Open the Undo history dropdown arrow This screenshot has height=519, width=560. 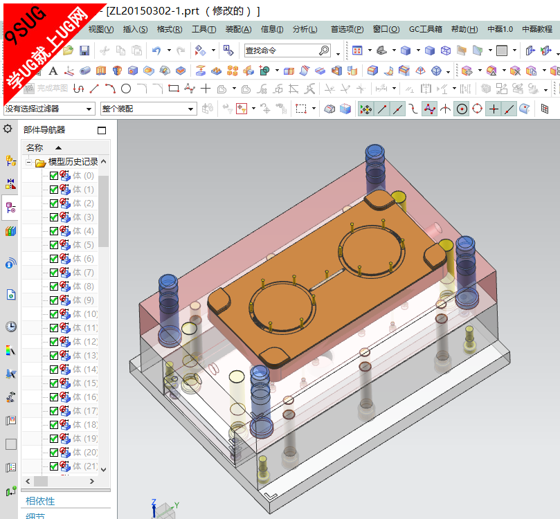point(169,51)
